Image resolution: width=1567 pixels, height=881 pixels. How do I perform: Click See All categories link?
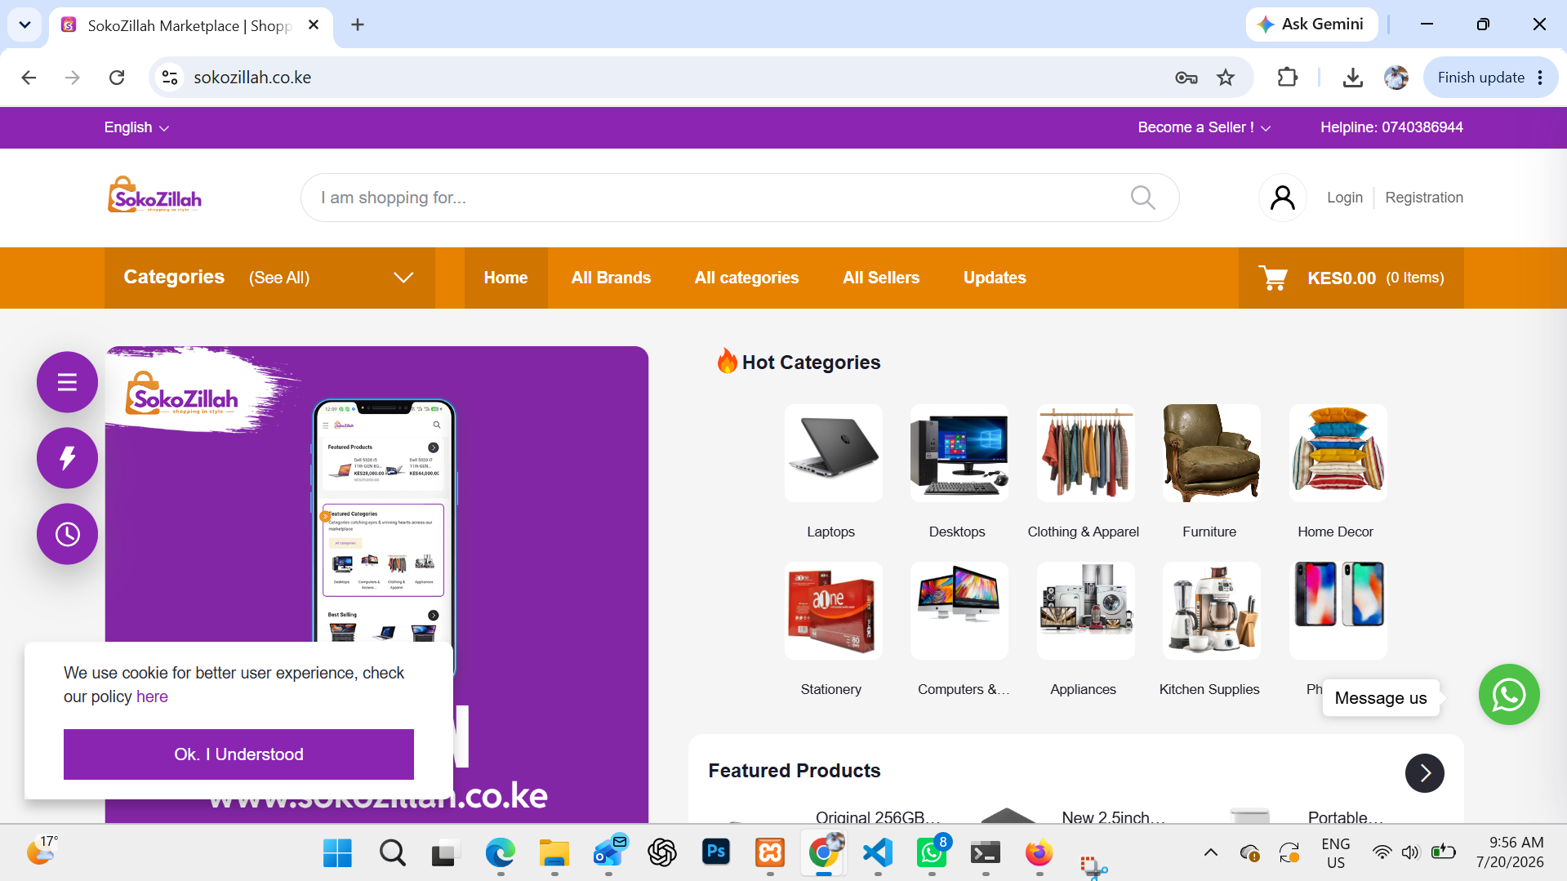(x=279, y=278)
